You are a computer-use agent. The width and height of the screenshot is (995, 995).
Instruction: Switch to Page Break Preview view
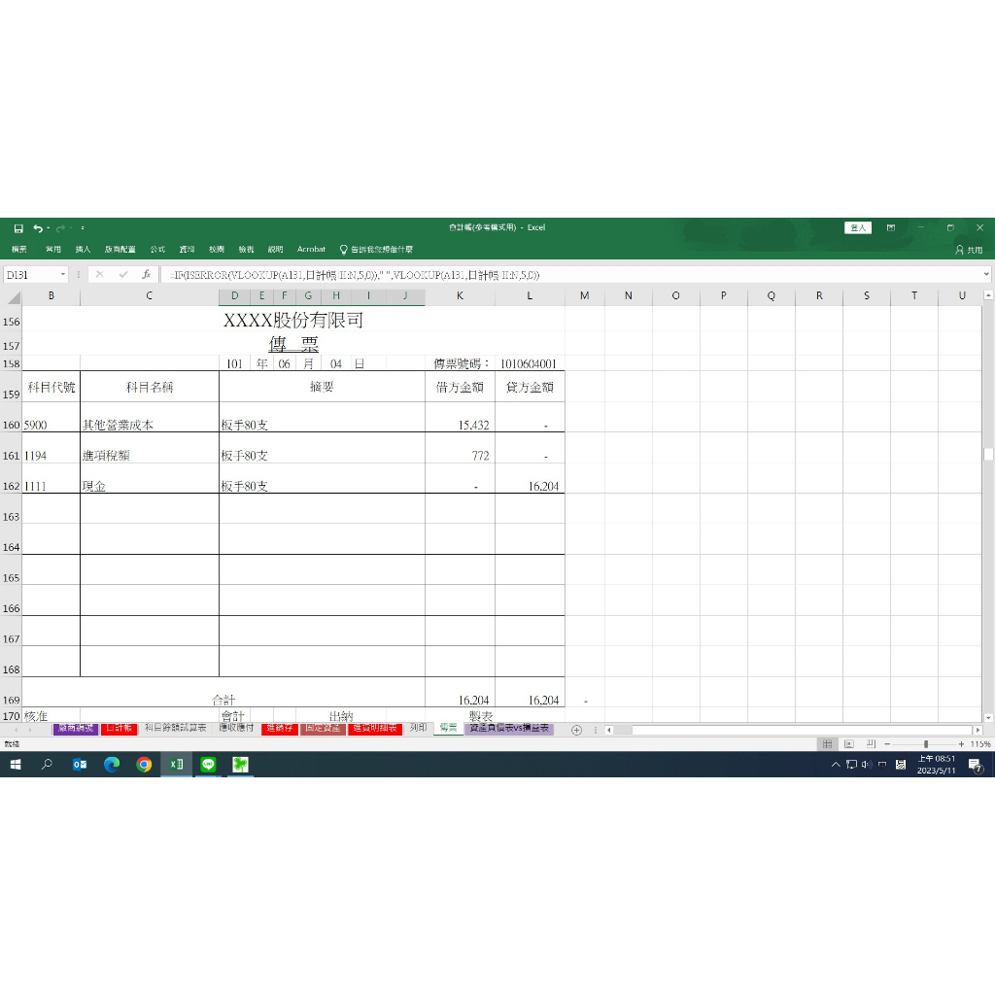pyautogui.click(x=871, y=743)
